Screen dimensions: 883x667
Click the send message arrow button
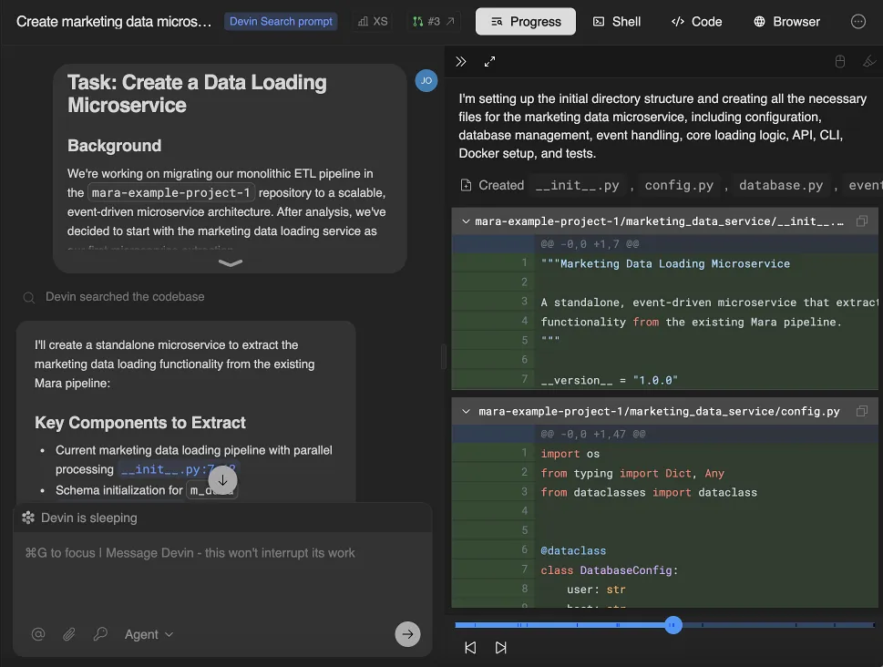click(x=407, y=634)
